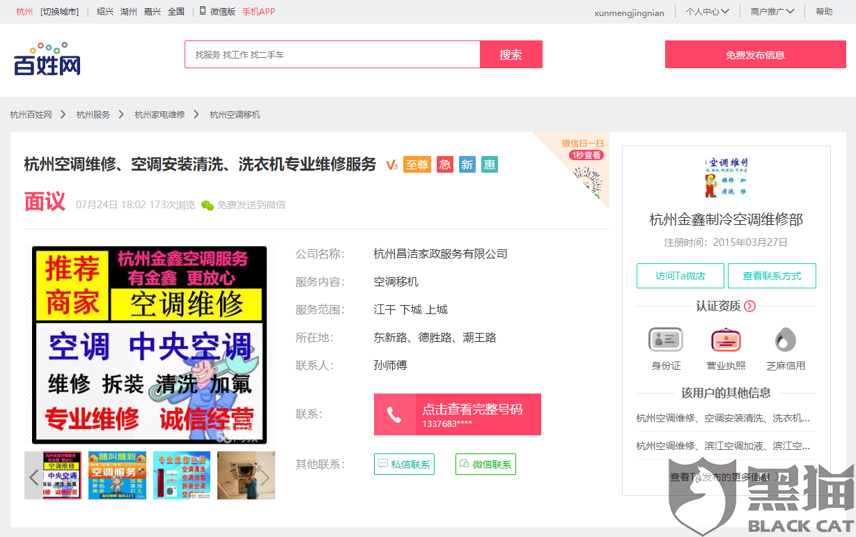Click the phone icon on 点击查看完整号码 button
The image size is (856, 537).
click(396, 414)
